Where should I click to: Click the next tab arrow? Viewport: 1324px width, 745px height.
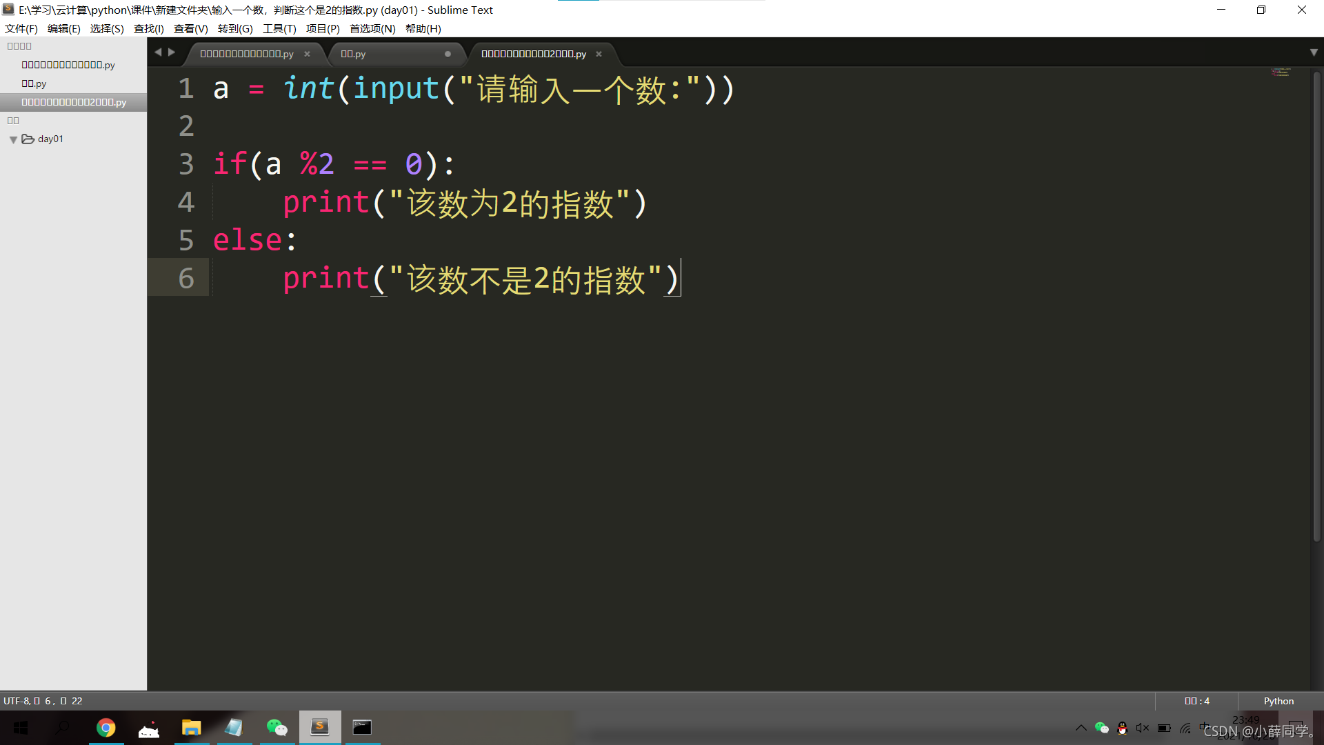pyautogui.click(x=172, y=52)
